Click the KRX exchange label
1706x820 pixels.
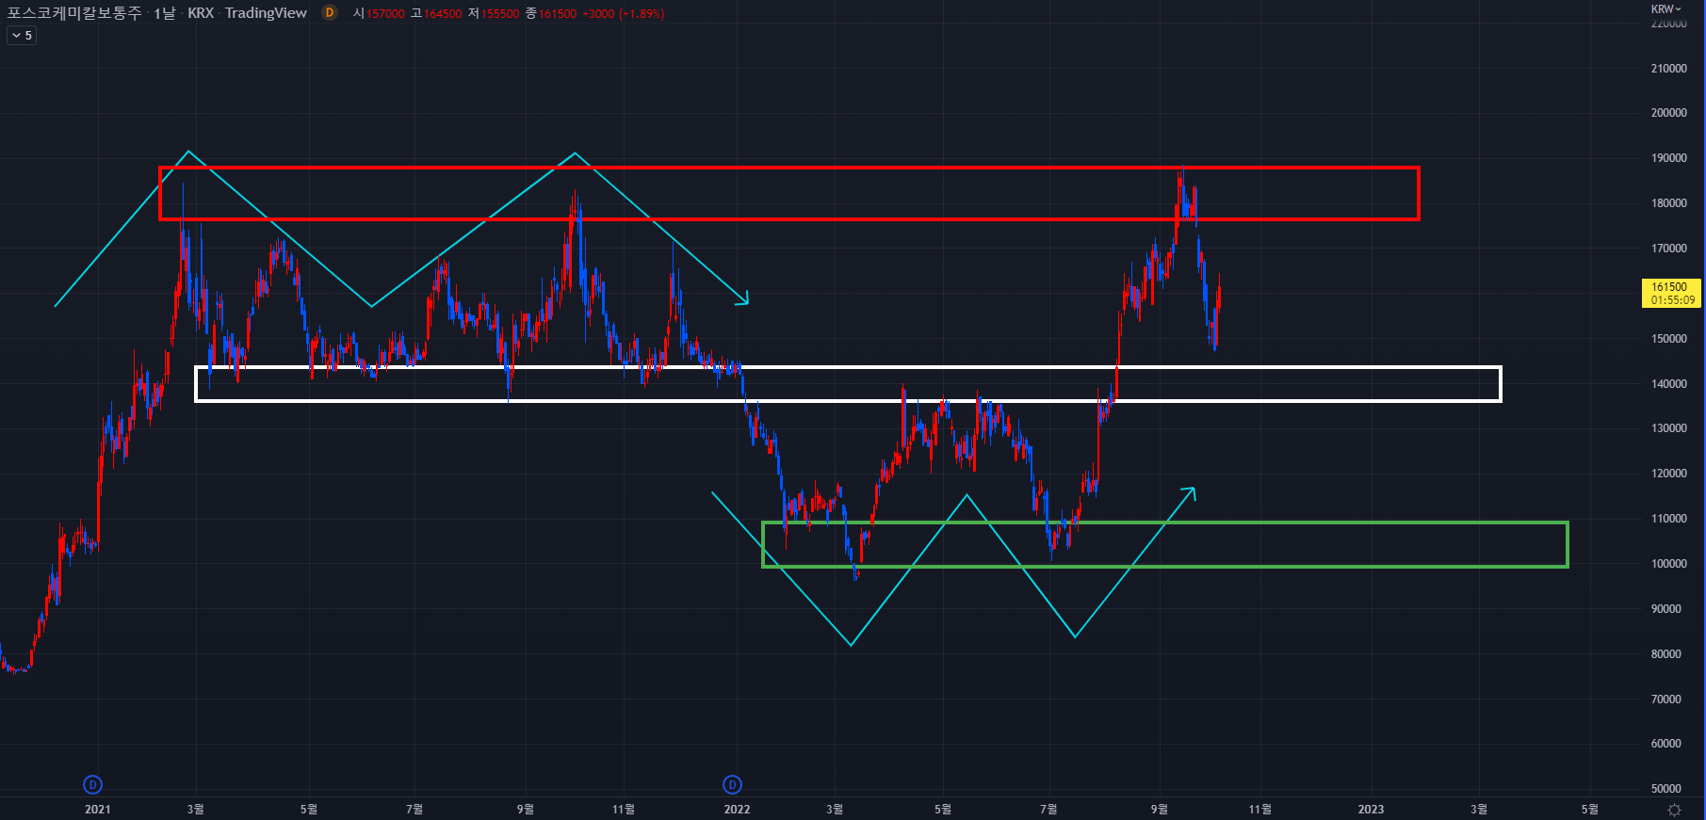pos(201,13)
